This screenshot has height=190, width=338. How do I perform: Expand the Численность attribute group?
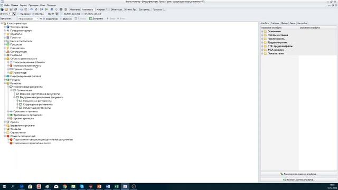(x=262, y=39)
